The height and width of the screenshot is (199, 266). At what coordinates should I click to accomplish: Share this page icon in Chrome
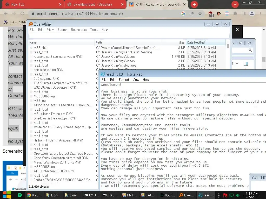[192, 13]
